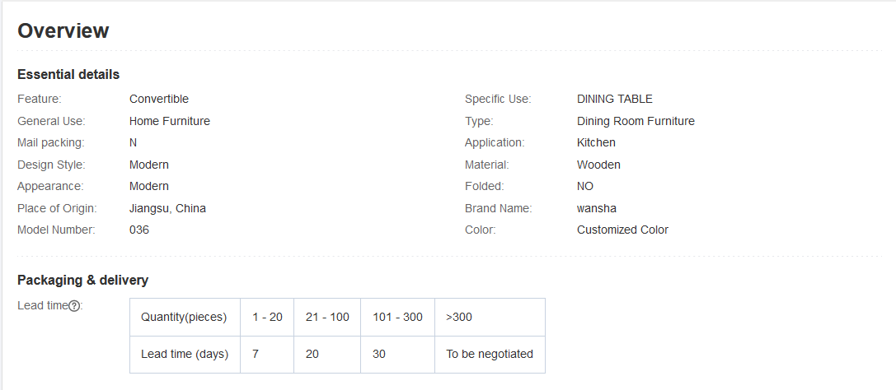The height and width of the screenshot is (390, 896).
Task: Select the Convertible feature value
Action: (x=159, y=100)
